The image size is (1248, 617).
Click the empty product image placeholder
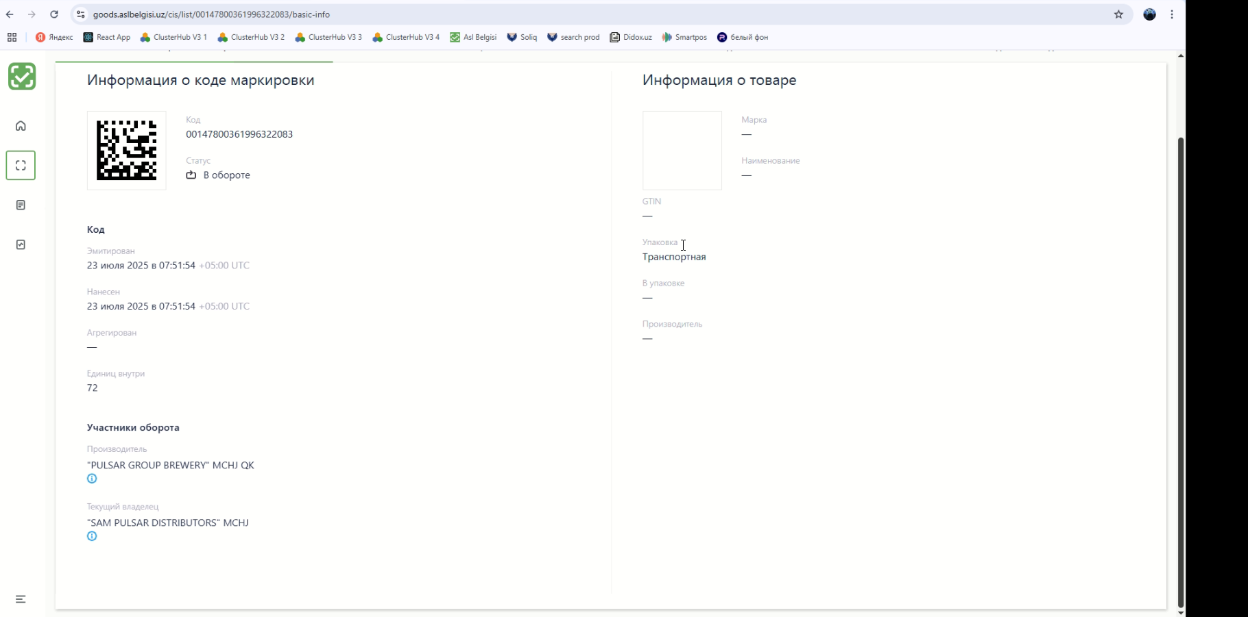(682, 150)
